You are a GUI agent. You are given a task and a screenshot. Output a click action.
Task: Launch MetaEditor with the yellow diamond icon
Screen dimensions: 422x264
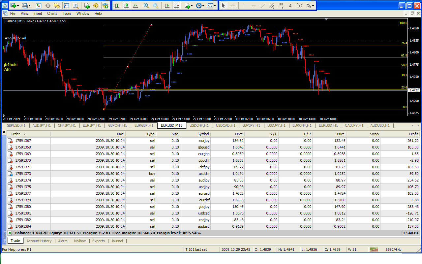click(x=96, y=5)
